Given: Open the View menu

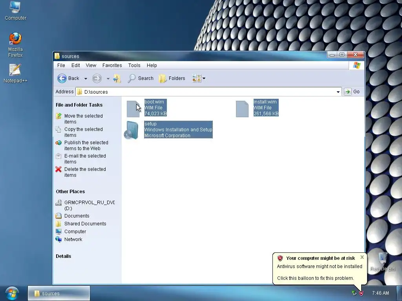Looking at the screenshot, I should pyautogui.click(x=91, y=65).
